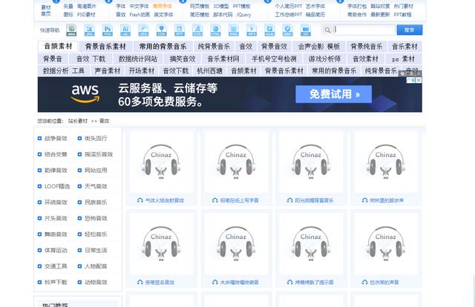
Task: Open JQuery in top navigation
Action: pyautogui.click(x=243, y=14)
